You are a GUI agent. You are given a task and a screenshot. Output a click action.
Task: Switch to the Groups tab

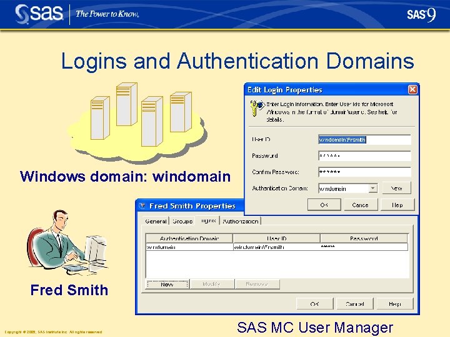(182, 221)
